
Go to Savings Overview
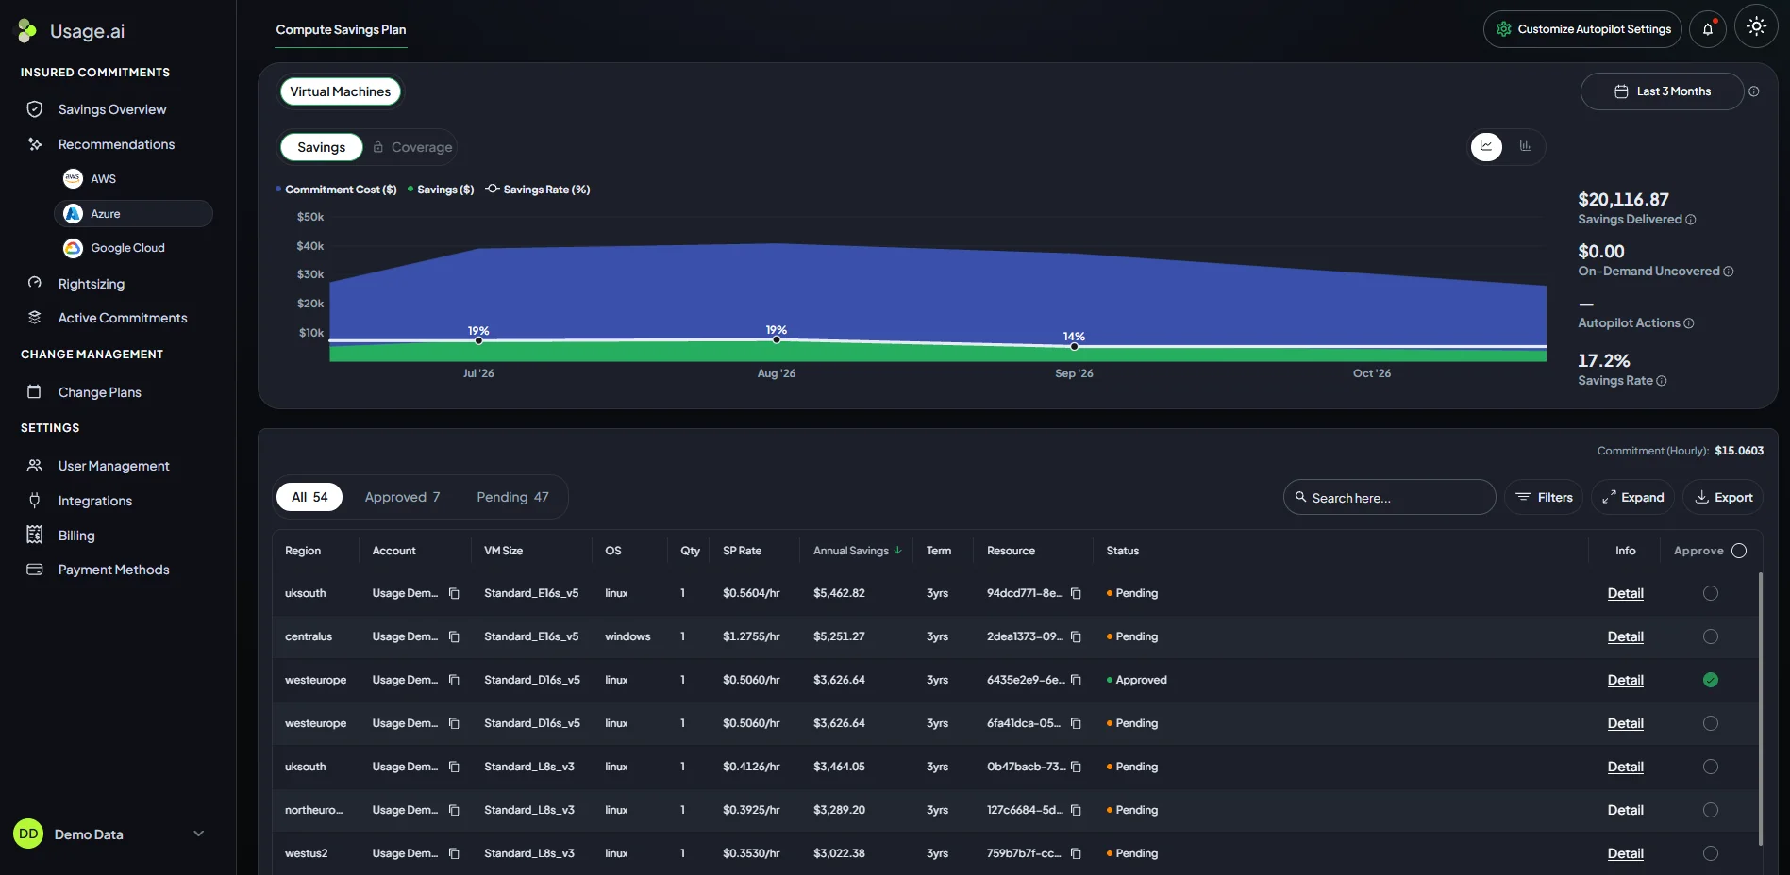111,109
